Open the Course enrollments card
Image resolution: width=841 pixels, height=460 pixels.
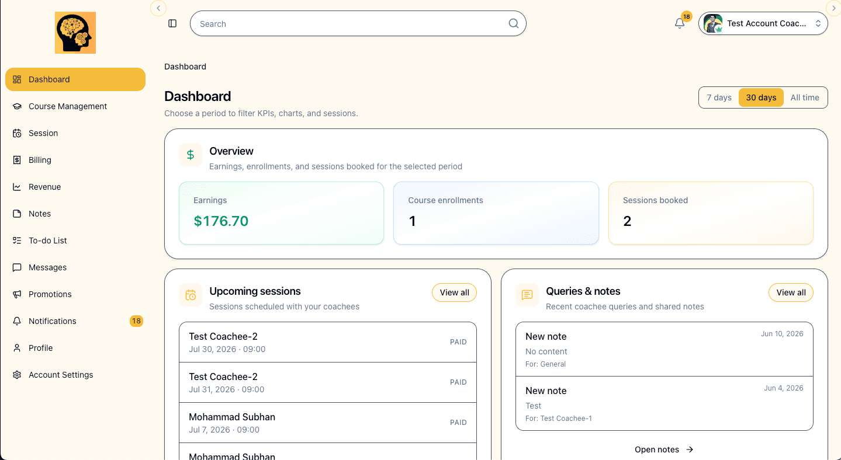496,213
